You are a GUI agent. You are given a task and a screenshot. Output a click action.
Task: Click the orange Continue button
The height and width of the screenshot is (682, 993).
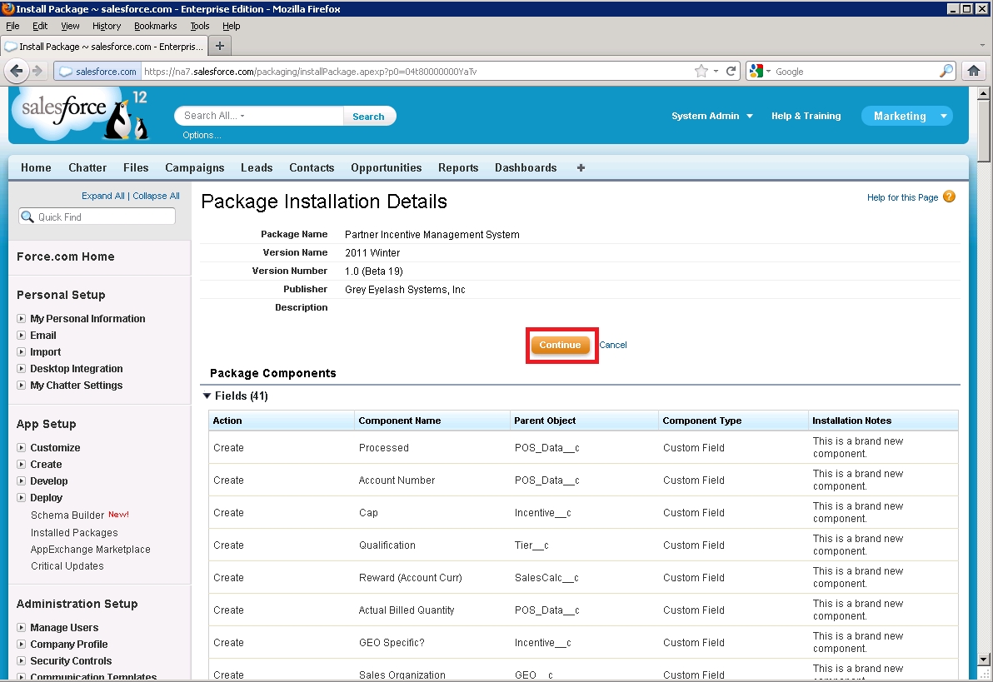coord(560,345)
